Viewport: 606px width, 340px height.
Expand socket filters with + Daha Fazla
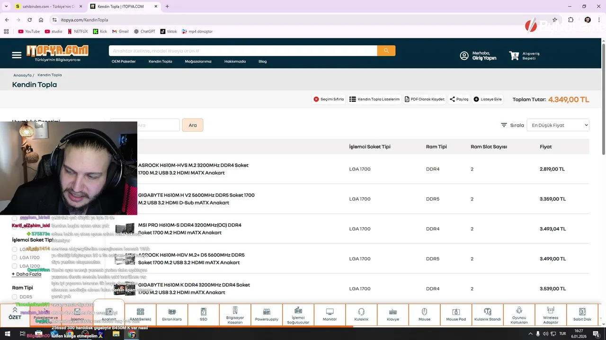click(27, 274)
